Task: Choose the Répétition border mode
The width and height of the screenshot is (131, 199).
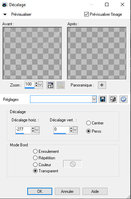Action: tap(35, 158)
